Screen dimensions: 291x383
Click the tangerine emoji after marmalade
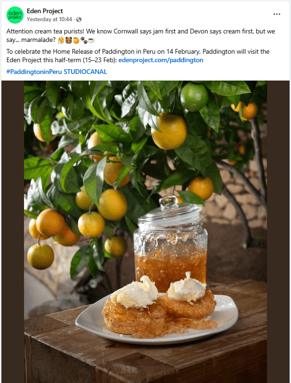pyautogui.click(x=76, y=40)
